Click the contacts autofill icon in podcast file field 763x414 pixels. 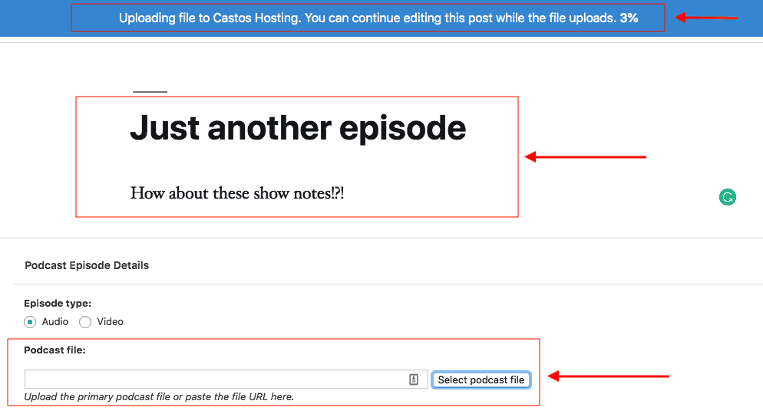(x=414, y=379)
